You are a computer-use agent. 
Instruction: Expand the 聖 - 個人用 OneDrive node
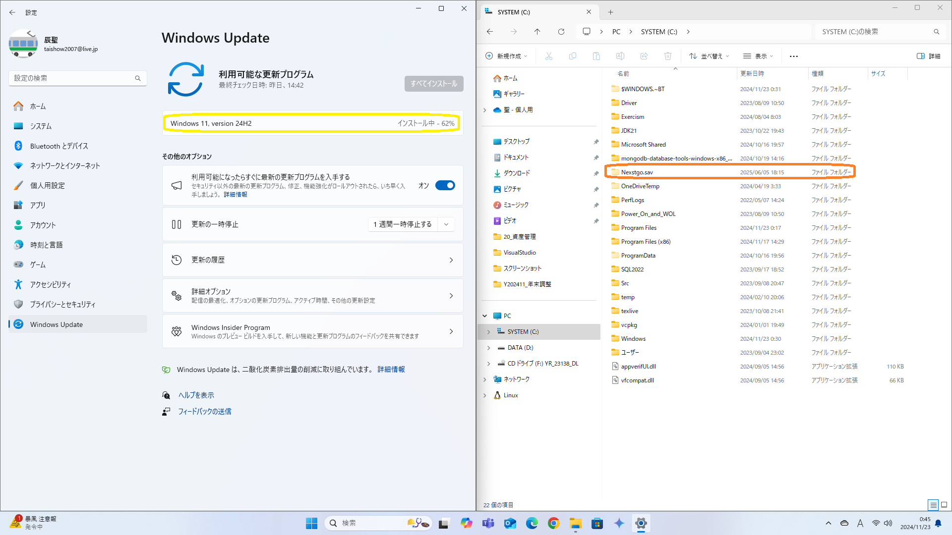pos(485,110)
